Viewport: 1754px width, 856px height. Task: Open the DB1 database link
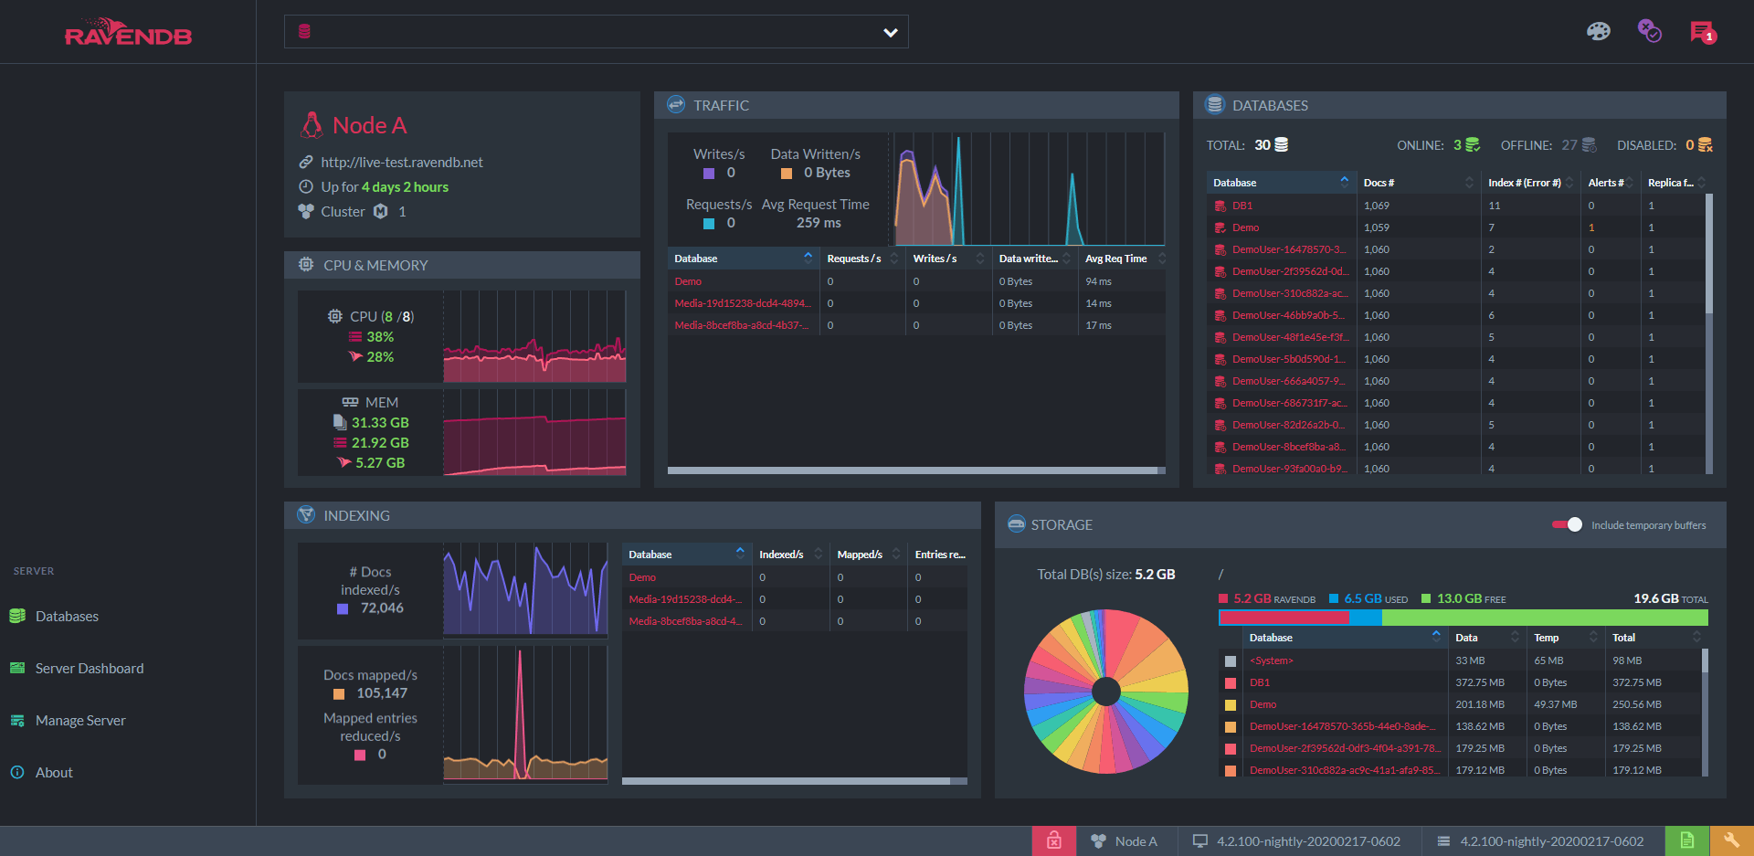1242,206
